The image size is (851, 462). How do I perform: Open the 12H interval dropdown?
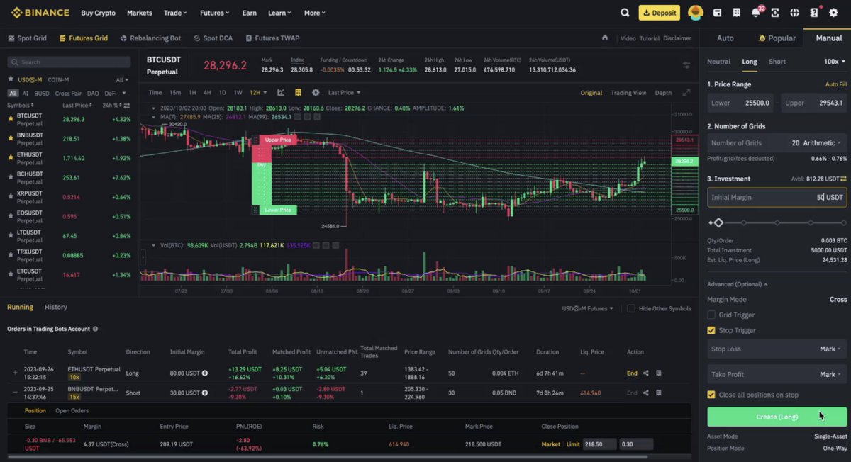tap(259, 92)
